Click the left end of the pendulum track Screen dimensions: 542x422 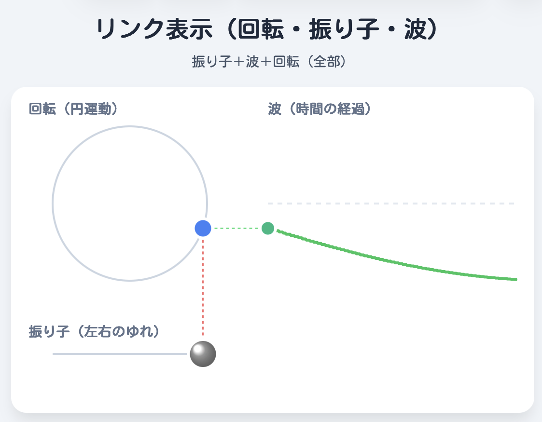pyautogui.click(x=54, y=354)
